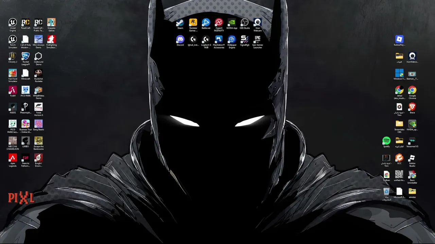Launch Business Tour - Online shortcut
This screenshot has width=435, height=244.
click(25, 126)
